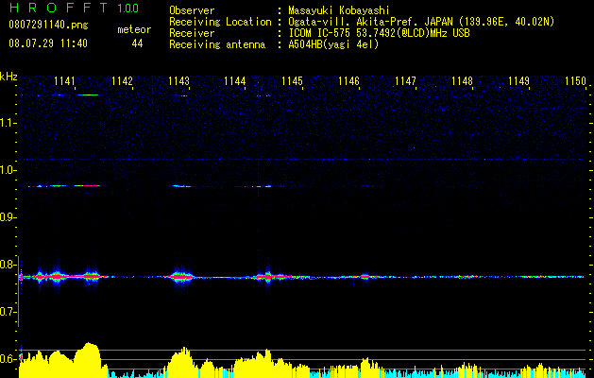Click the 1149 time axis label
The image size is (594, 378).
(x=518, y=80)
